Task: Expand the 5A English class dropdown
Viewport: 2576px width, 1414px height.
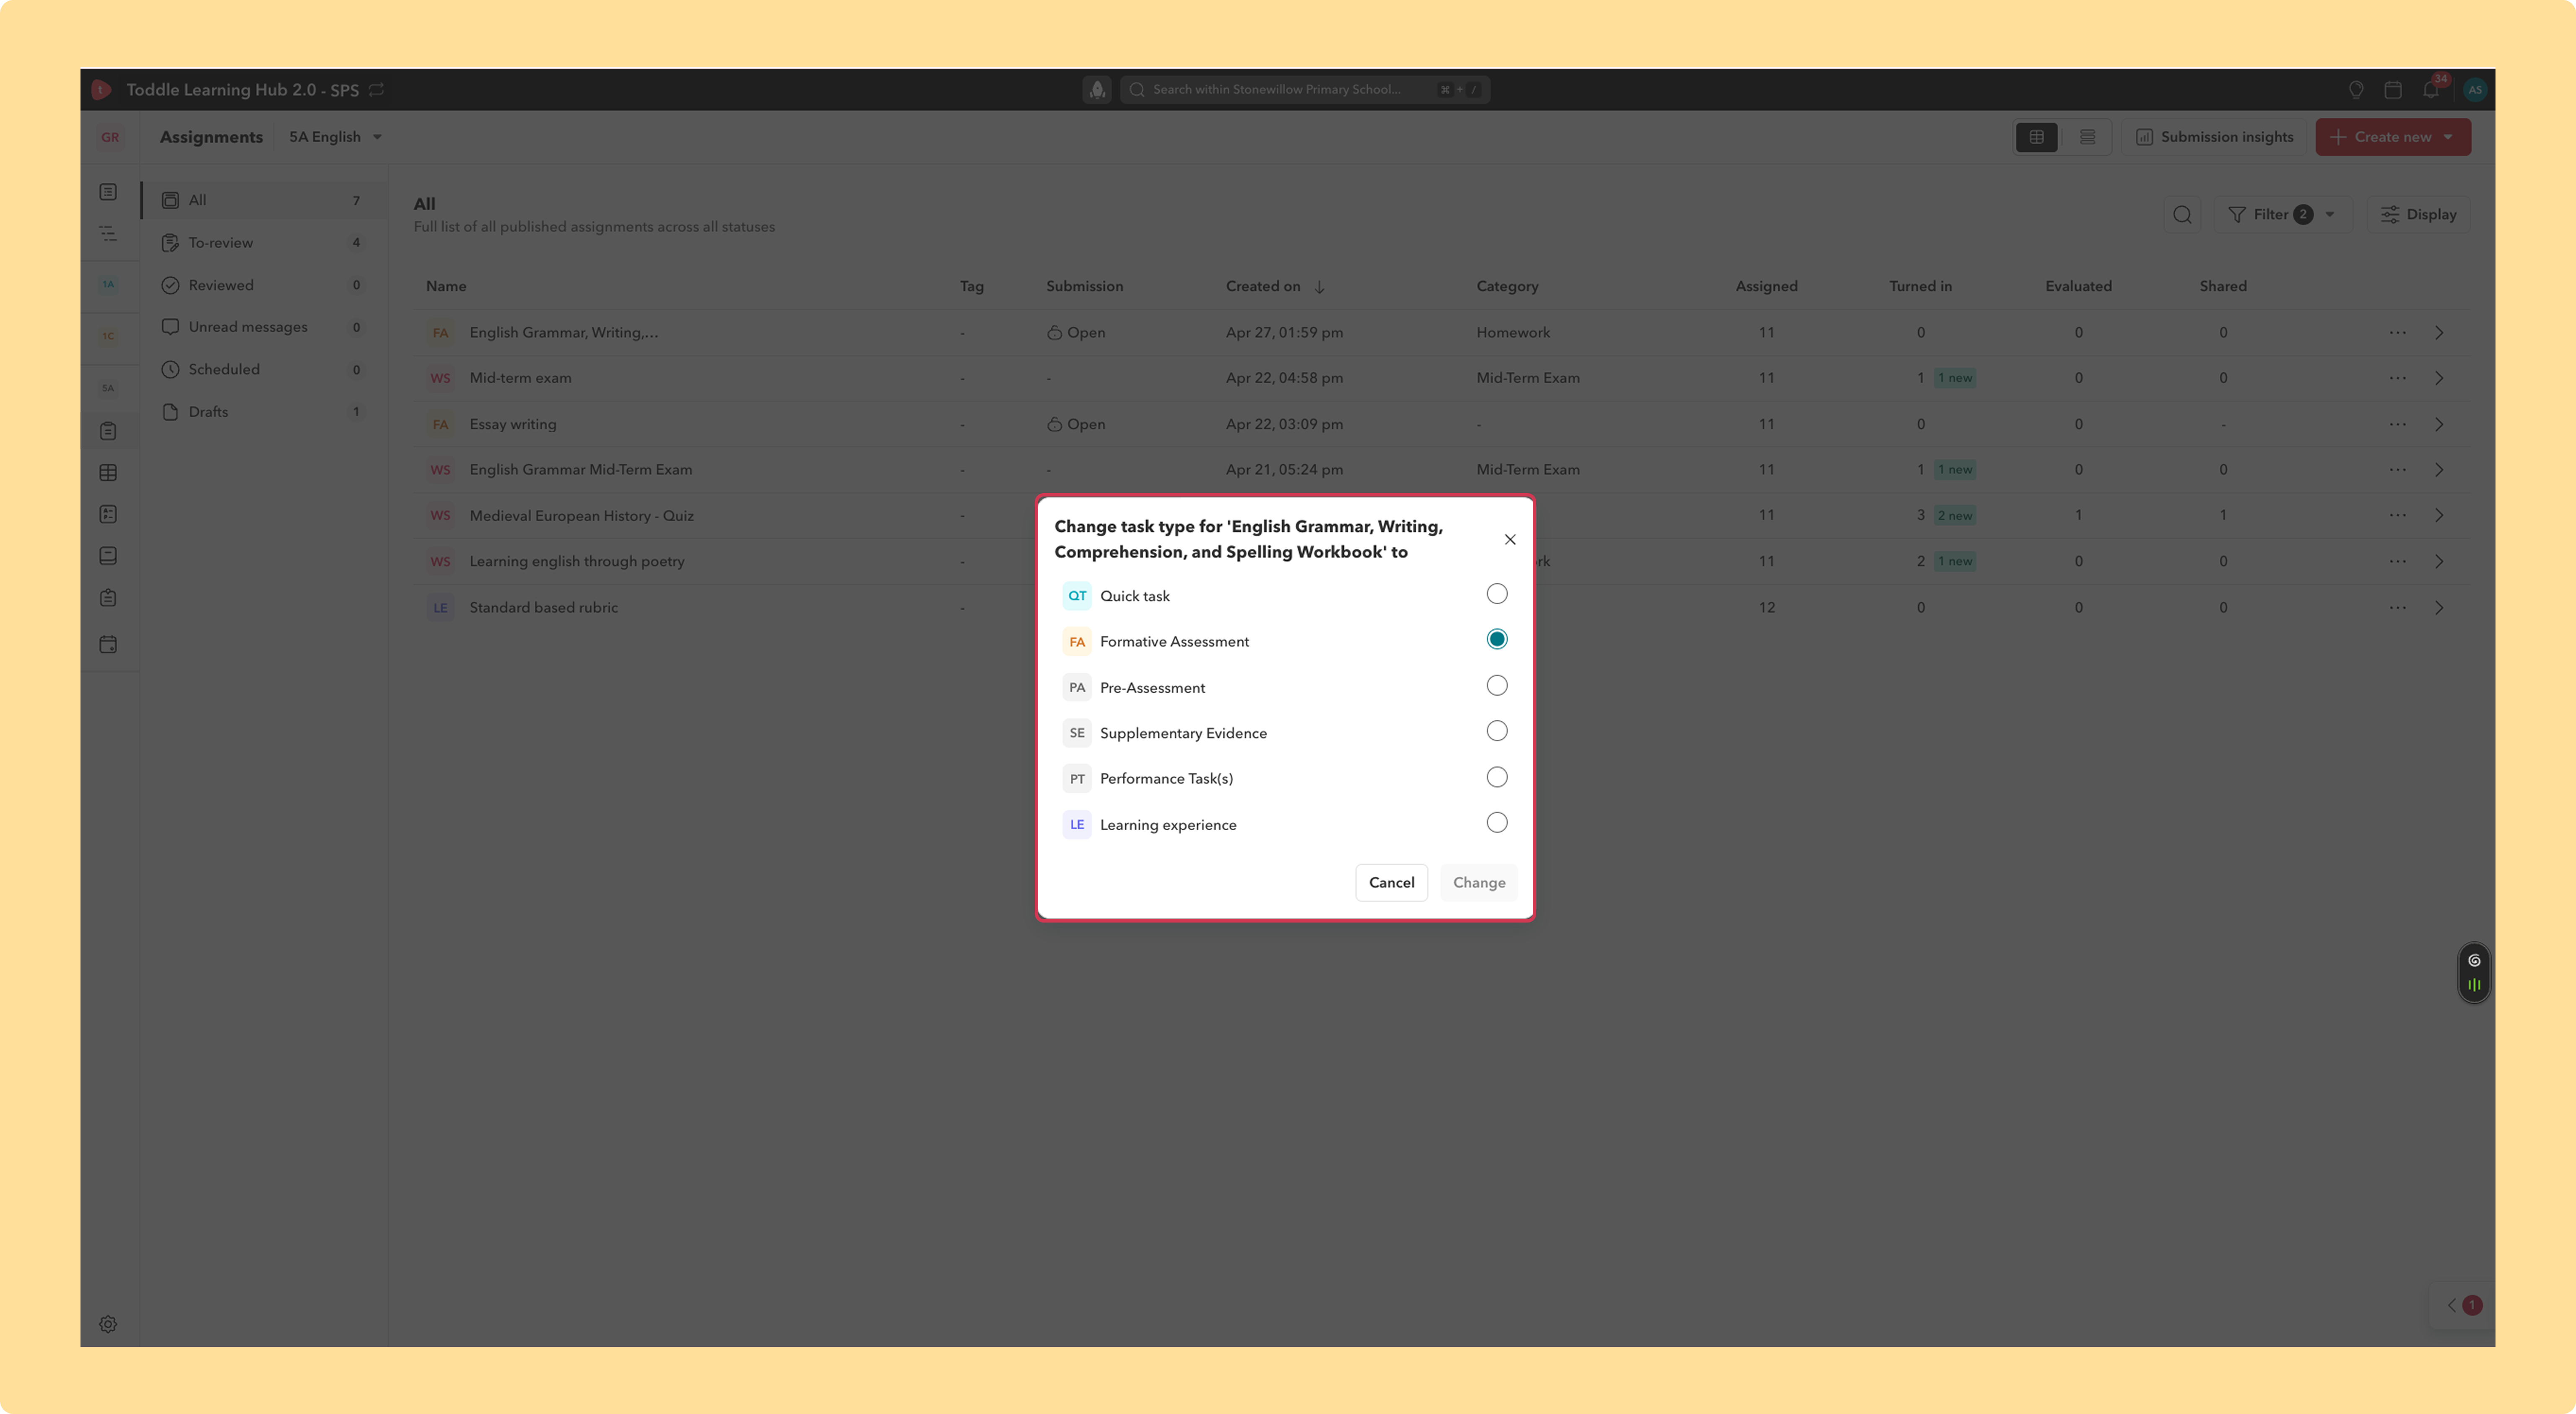Action: (x=335, y=137)
